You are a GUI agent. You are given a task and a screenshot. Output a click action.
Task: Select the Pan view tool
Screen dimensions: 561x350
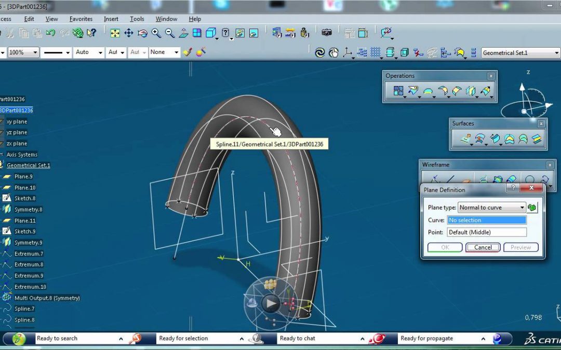tap(129, 33)
